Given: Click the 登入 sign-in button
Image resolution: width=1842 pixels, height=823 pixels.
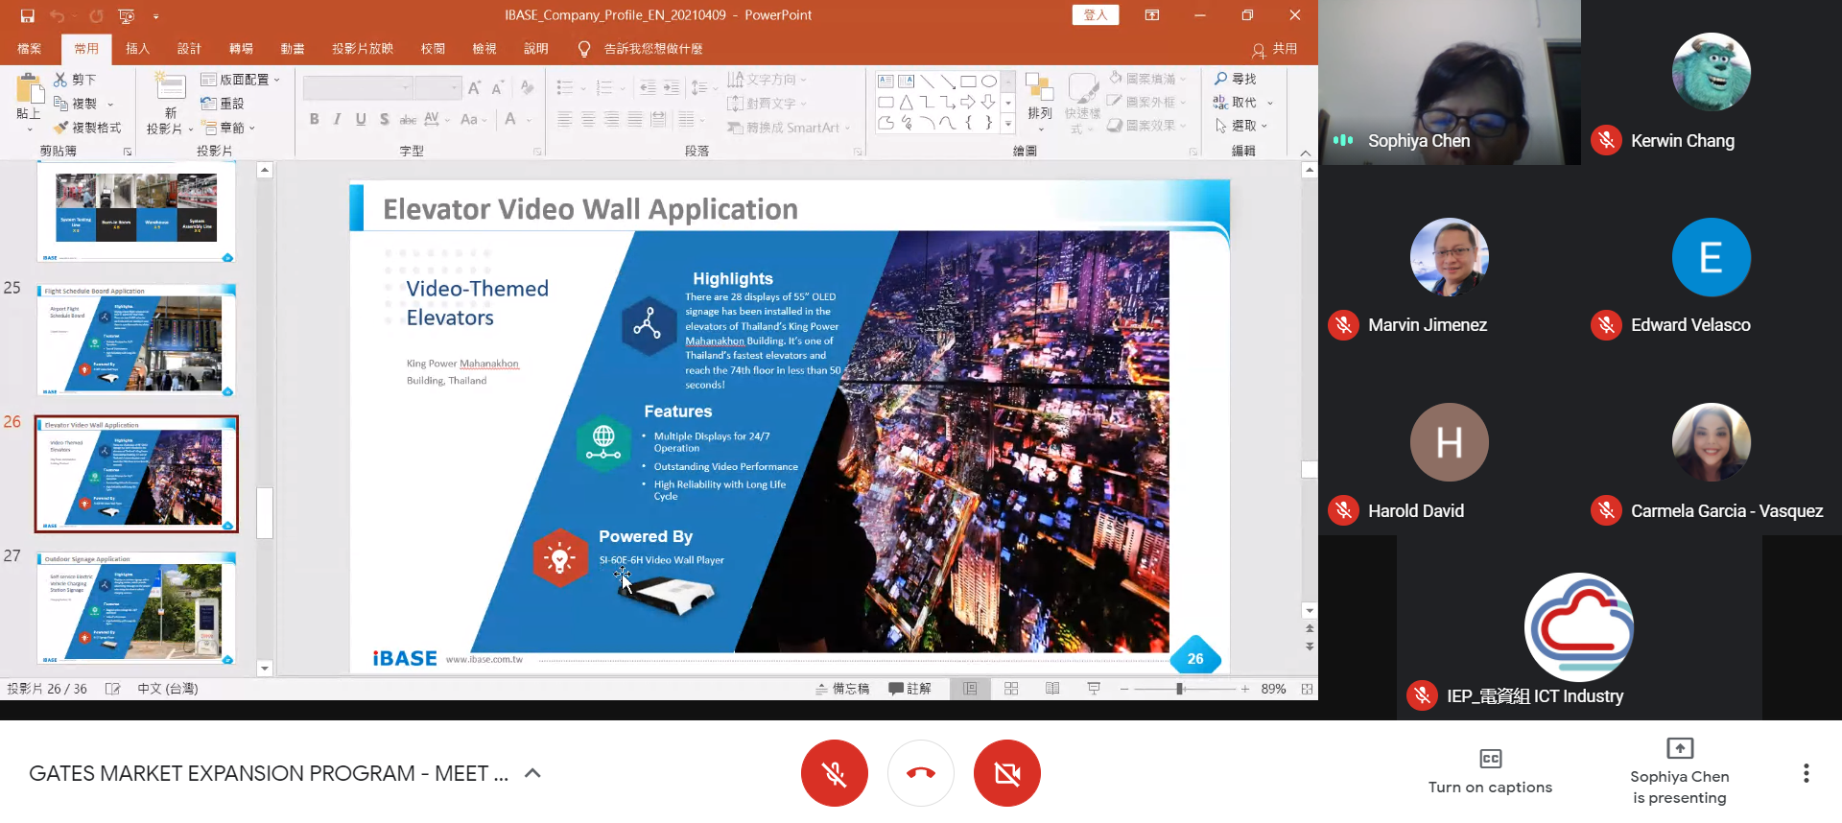Looking at the screenshot, I should [1095, 15].
